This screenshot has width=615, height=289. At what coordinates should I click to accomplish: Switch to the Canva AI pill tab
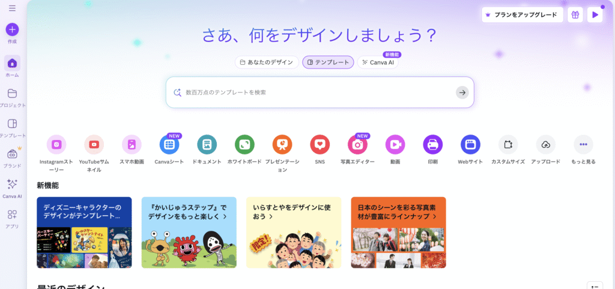click(378, 62)
